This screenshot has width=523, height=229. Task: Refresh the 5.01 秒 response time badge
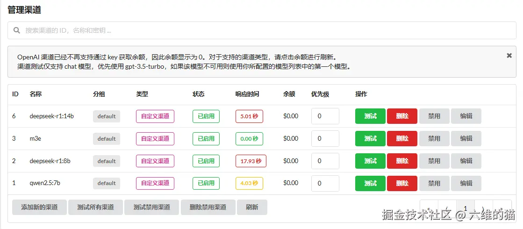[249, 116]
